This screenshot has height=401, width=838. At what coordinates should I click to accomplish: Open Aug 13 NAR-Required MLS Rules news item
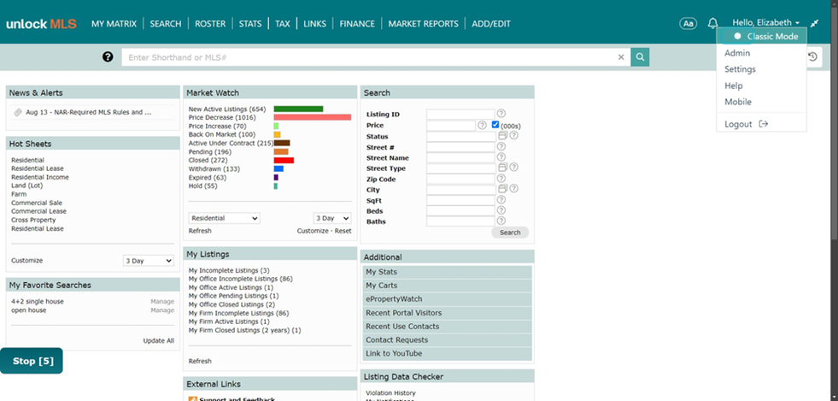pyautogui.click(x=89, y=112)
